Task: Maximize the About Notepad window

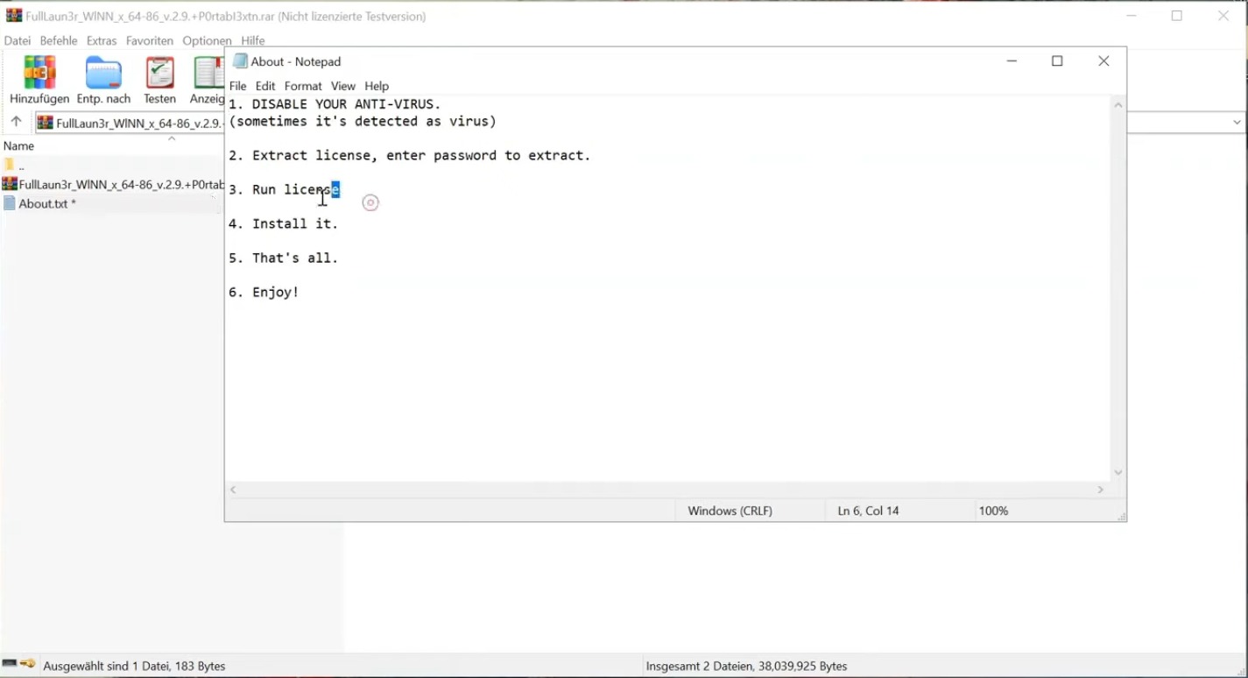Action: [1057, 61]
